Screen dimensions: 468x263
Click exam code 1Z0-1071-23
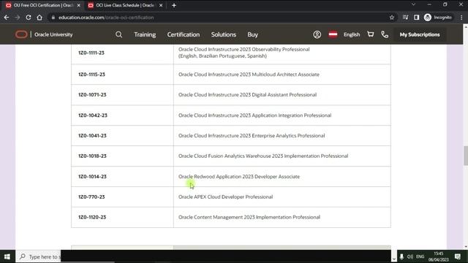(92, 94)
